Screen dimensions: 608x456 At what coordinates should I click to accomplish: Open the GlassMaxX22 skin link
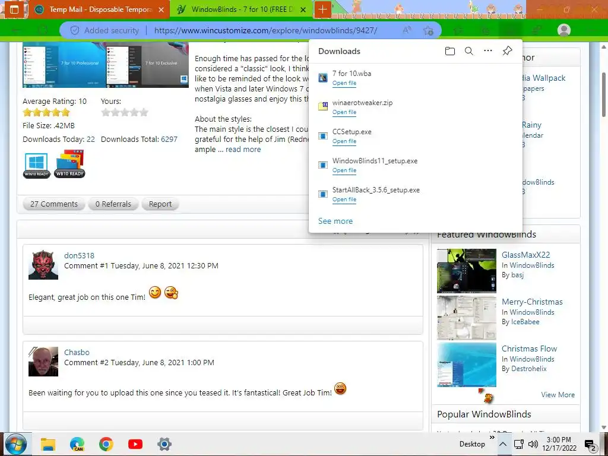click(x=526, y=255)
